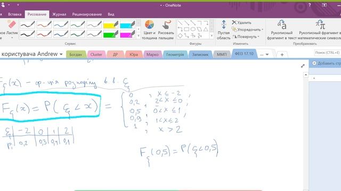Image resolution: width=341 pixels, height=191 pixels.
Task: Click Insert Space (Пустая область) tool
Action: tap(224, 30)
